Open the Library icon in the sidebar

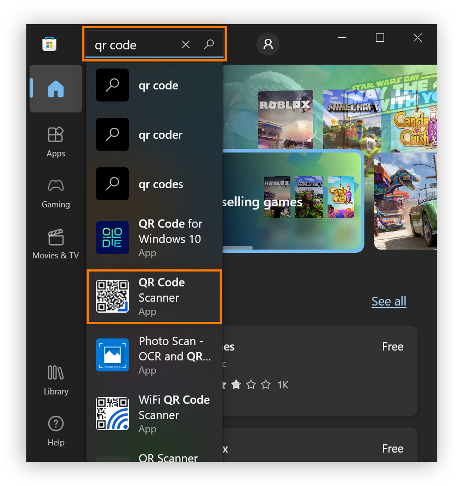pos(55,373)
